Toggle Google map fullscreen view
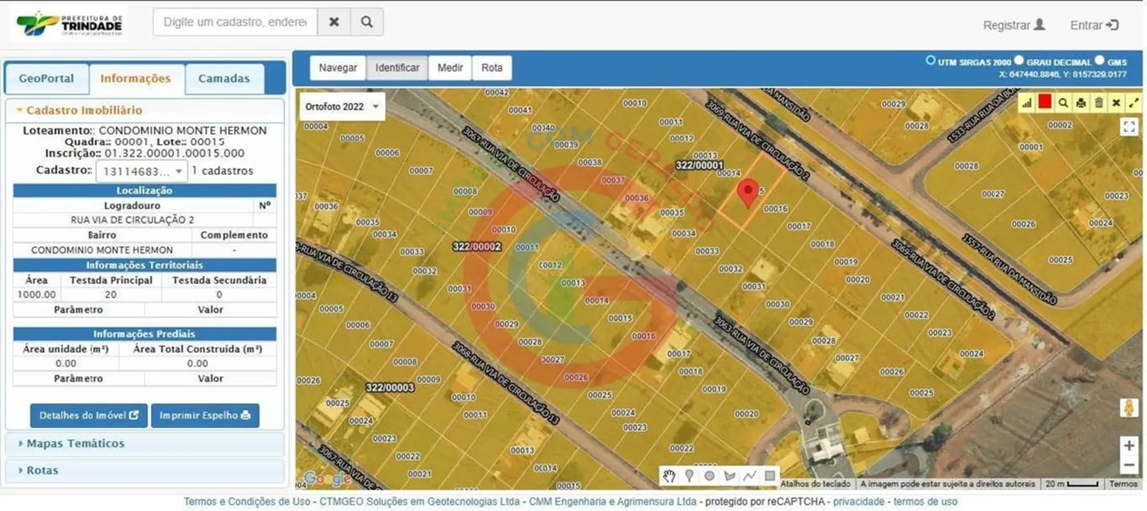1147x511 pixels. coord(1129,126)
